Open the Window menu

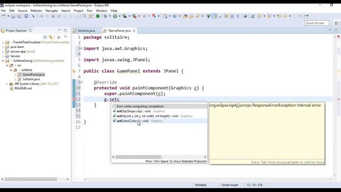click(101, 11)
